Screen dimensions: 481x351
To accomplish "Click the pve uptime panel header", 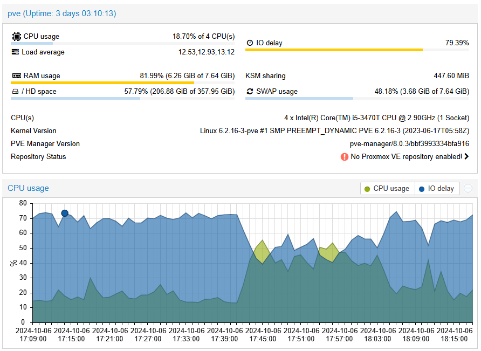I will click(x=62, y=13).
